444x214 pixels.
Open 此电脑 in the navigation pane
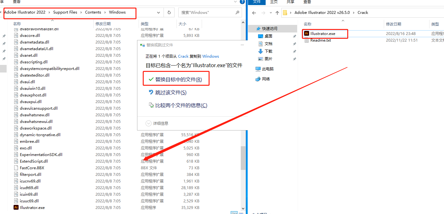(268, 69)
